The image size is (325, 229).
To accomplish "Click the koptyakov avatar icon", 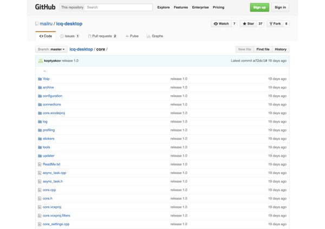I will click(41, 61).
